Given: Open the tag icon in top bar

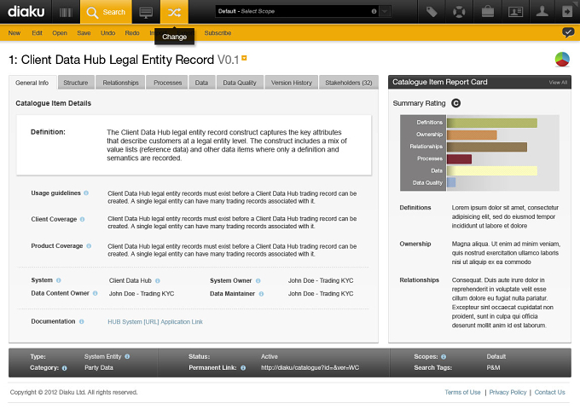Looking at the screenshot, I should click(x=432, y=12).
